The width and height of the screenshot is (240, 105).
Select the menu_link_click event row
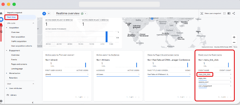(215, 75)
